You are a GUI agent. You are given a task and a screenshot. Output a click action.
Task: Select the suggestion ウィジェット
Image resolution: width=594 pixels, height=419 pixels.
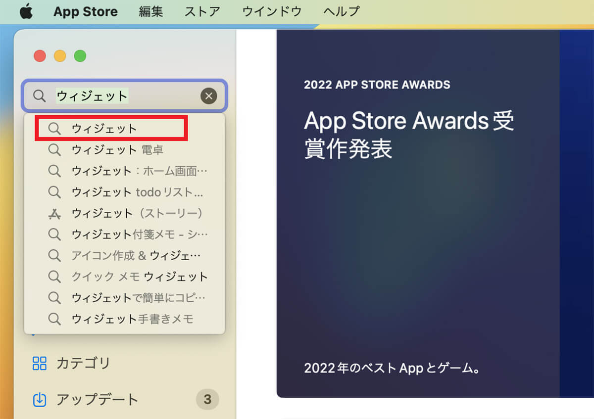(x=124, y=129)
